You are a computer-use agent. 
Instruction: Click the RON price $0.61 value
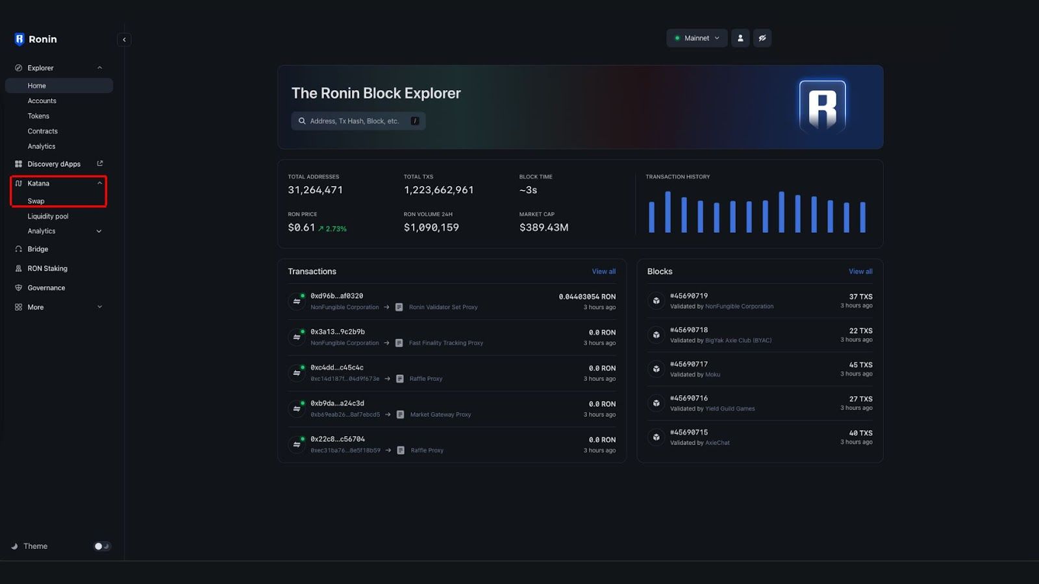[301, 228]
